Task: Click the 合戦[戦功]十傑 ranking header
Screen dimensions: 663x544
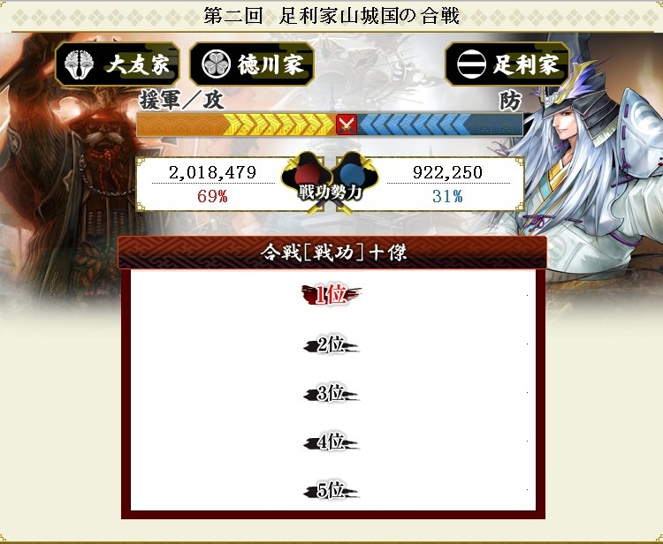Action: (x=332, y=253)
